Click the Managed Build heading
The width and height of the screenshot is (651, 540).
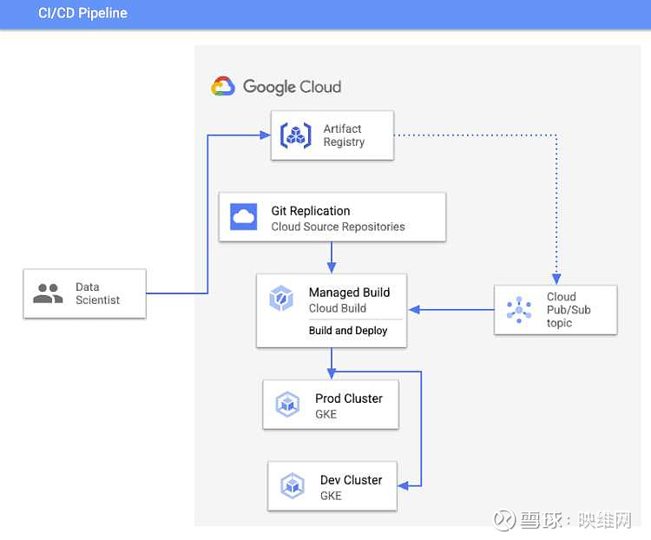point(349,293)
